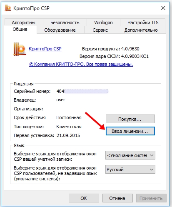Click the CryptoPro logo icon in title bar

(x=8, y=8)
